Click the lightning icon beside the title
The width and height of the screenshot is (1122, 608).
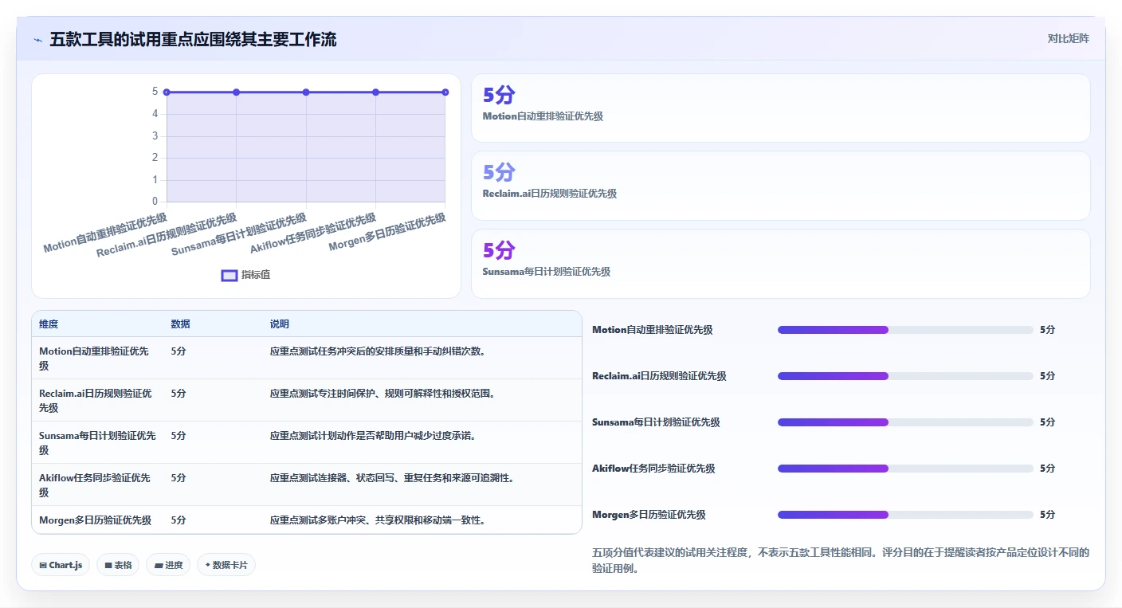coord(37,40)
